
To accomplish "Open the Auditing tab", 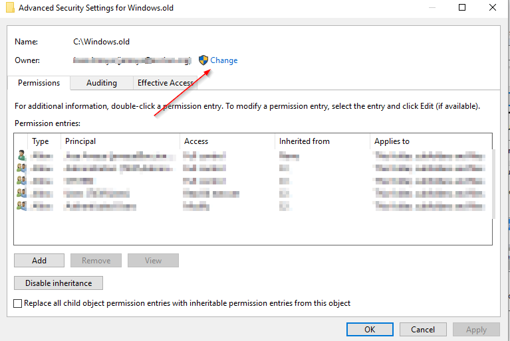I will click(102, 83).
